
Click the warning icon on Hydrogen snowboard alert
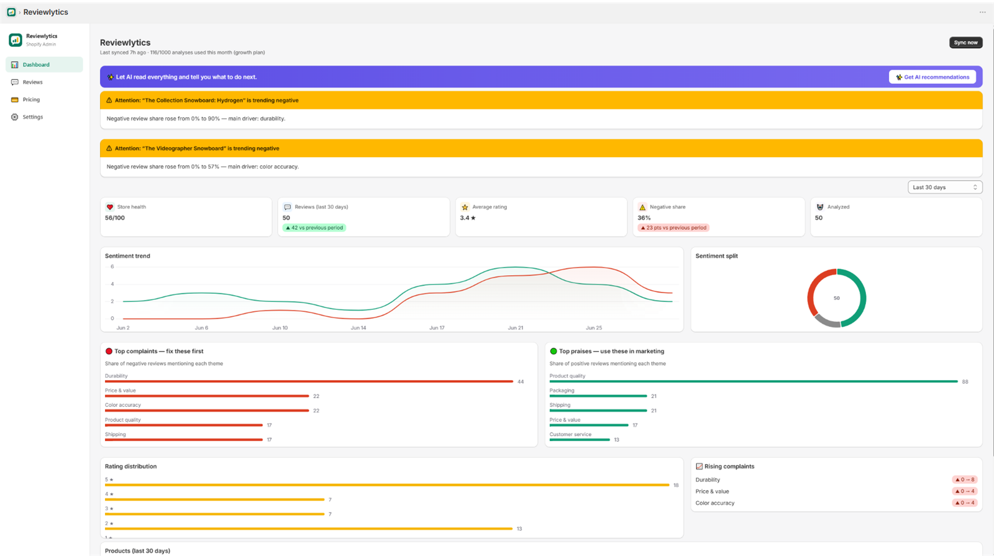point(109,100)
